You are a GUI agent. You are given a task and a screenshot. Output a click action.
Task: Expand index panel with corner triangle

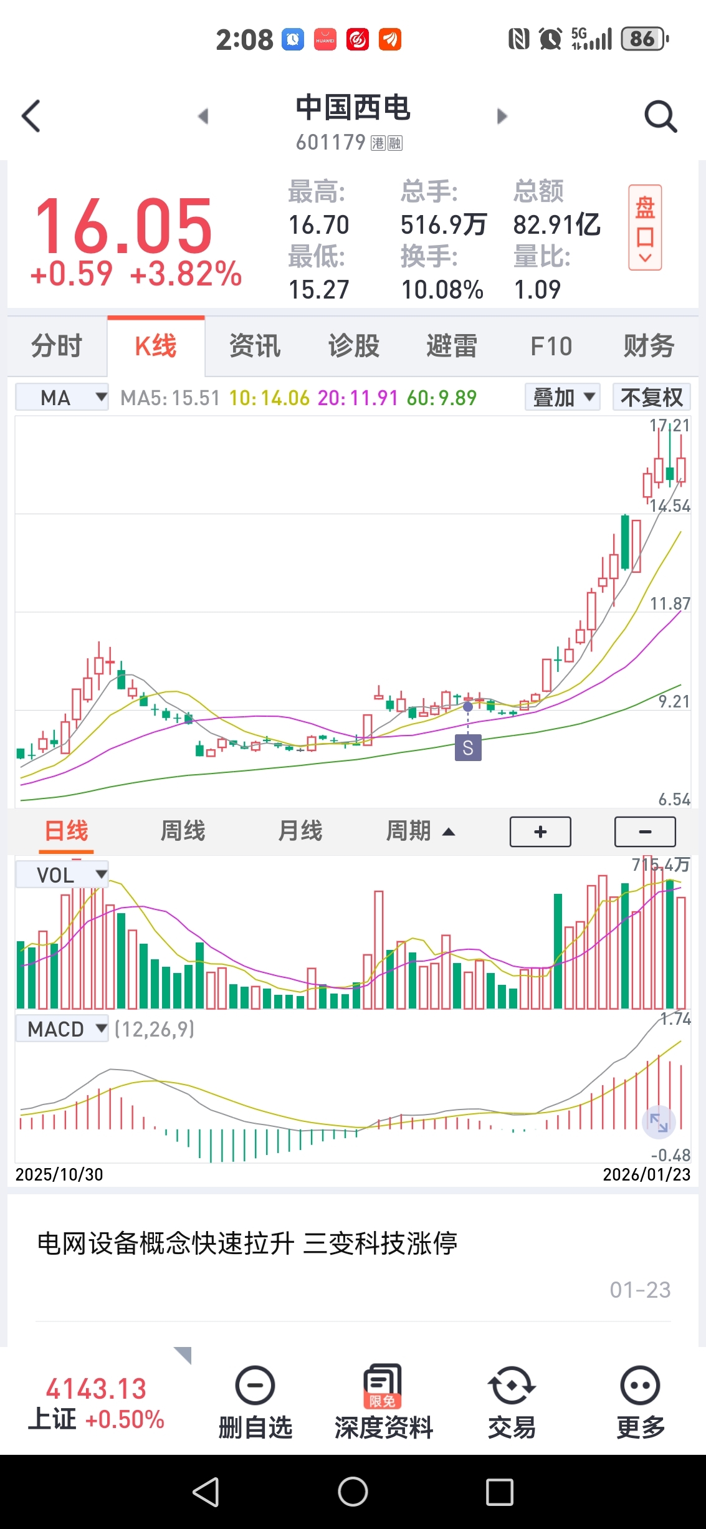[x=183, y=1355]
